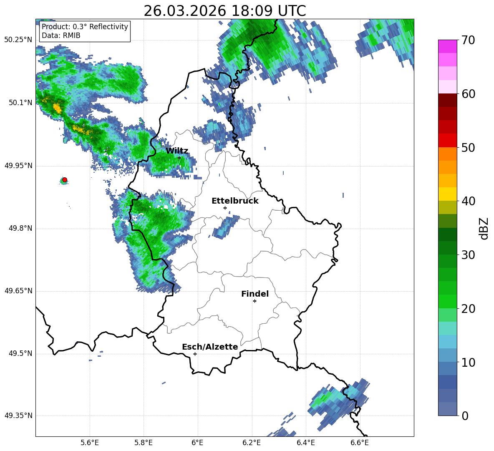Click the bright red colorbar swatch above 50
The image size is (494, 451).
click(447, 140)
